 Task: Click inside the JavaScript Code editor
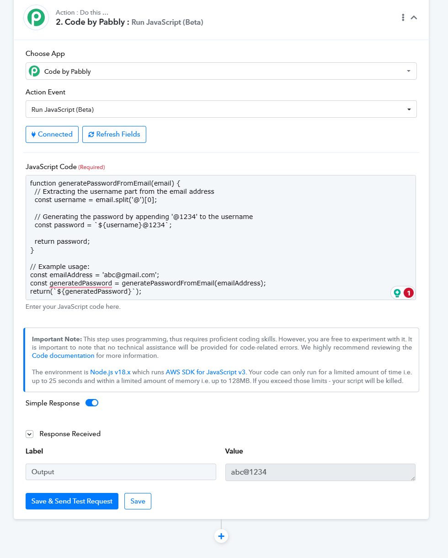221,237
